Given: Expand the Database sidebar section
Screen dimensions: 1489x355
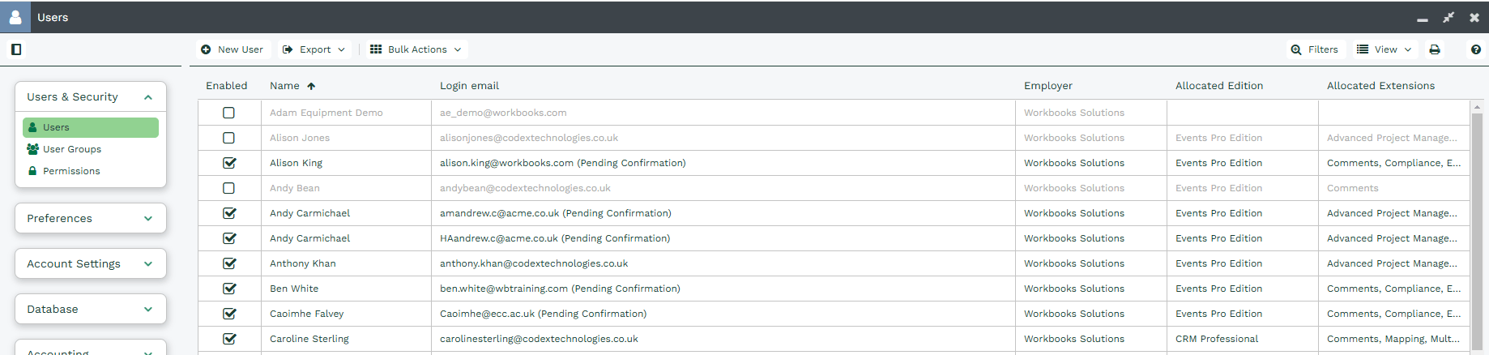Looking at the screenshot, I should [90, 309].
